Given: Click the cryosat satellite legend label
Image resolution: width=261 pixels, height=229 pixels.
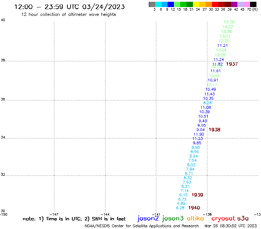Looking at the screenshot, I should click(223, 219).
